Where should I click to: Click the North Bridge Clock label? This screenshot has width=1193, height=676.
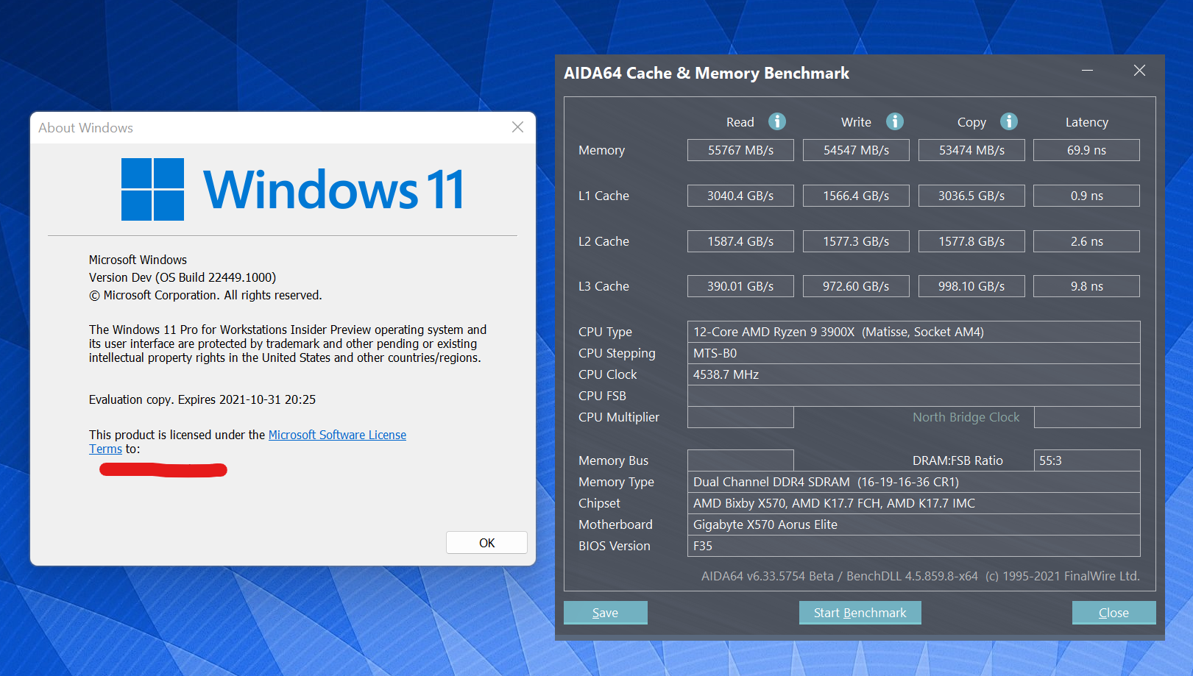coord(966,417)
